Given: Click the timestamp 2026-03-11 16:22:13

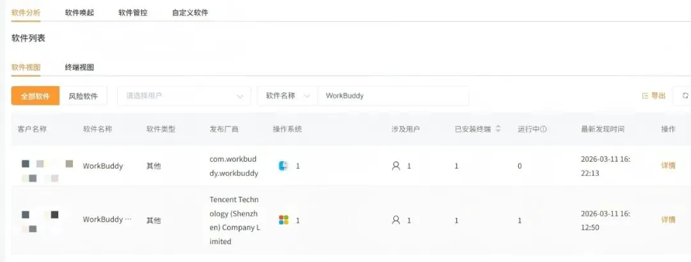Looking at the screenshot, I should (605, 166).
